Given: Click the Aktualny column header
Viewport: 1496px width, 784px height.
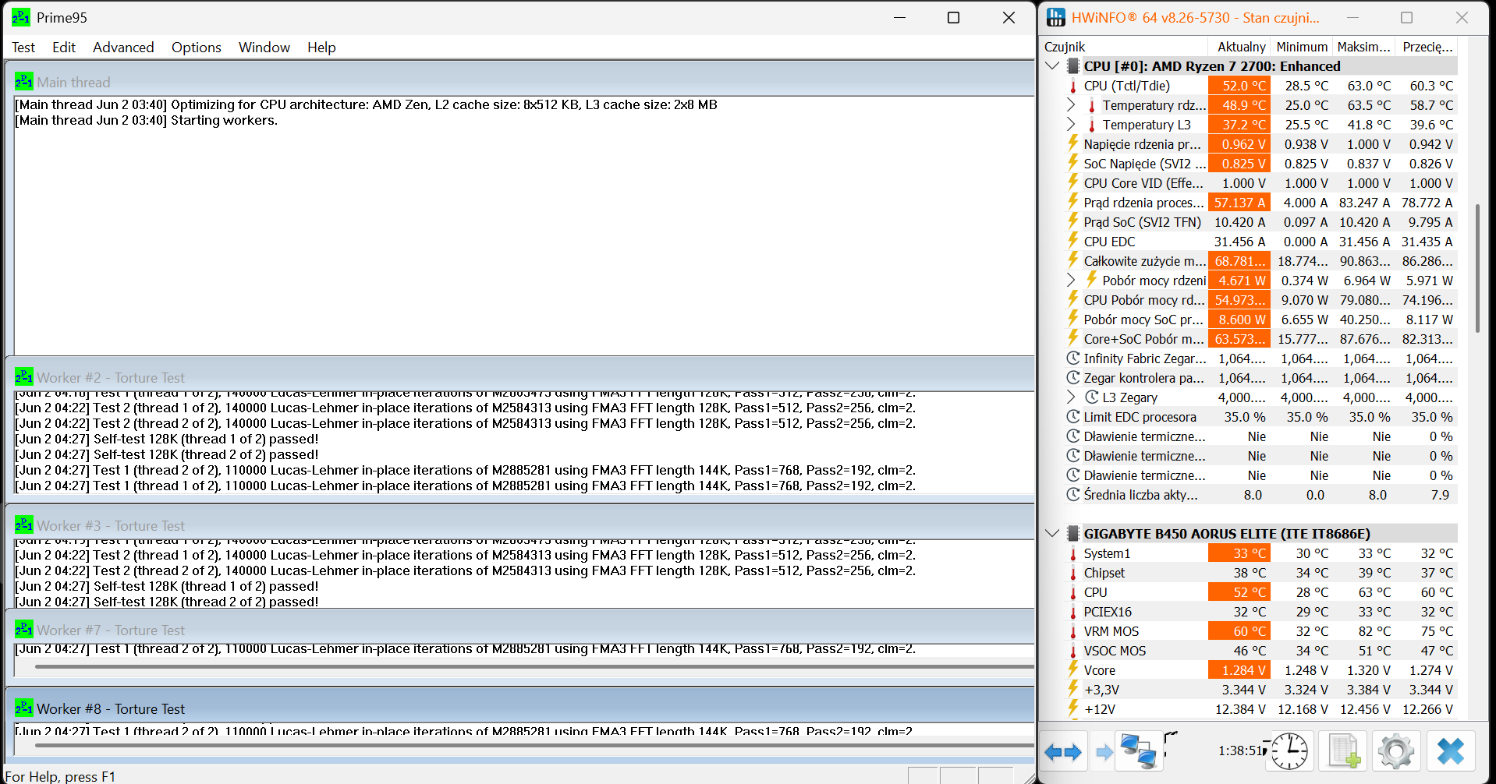Looking at the screenshot, I should (x=1241, y=47).
